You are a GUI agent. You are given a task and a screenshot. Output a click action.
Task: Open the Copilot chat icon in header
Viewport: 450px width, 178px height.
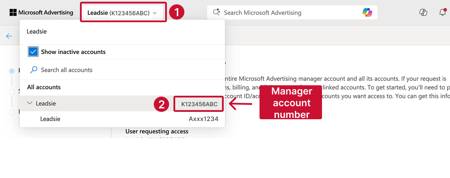(x=423, y=13)
